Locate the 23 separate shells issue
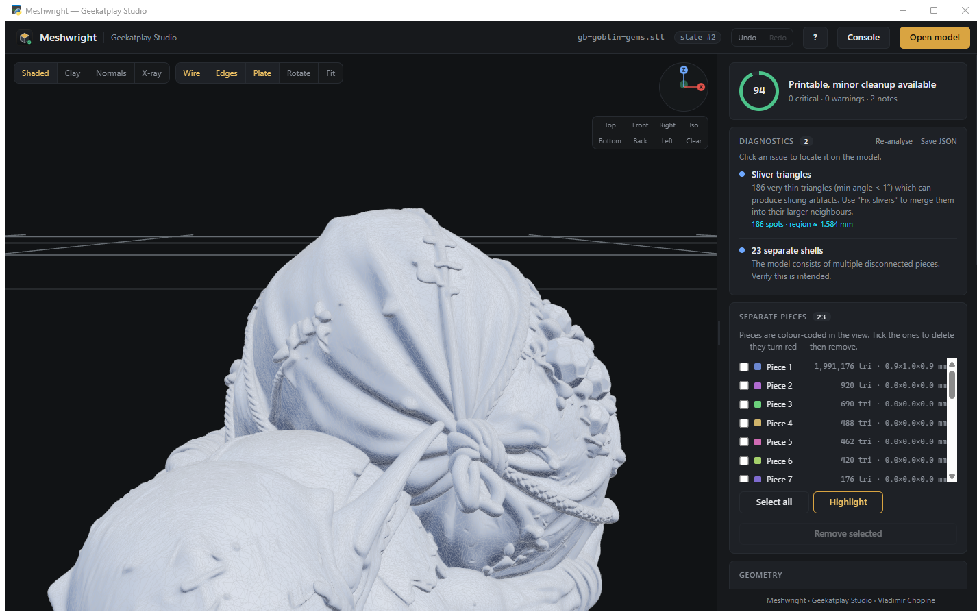 pyautogui.click(x=848, y=263)
